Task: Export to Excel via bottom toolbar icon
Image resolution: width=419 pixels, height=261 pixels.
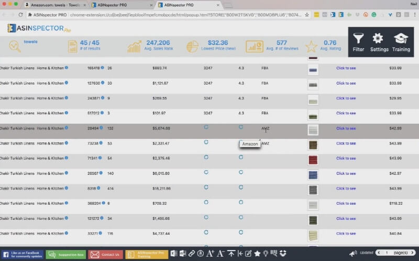Action: pyautogui.click(x=174, y=253)
